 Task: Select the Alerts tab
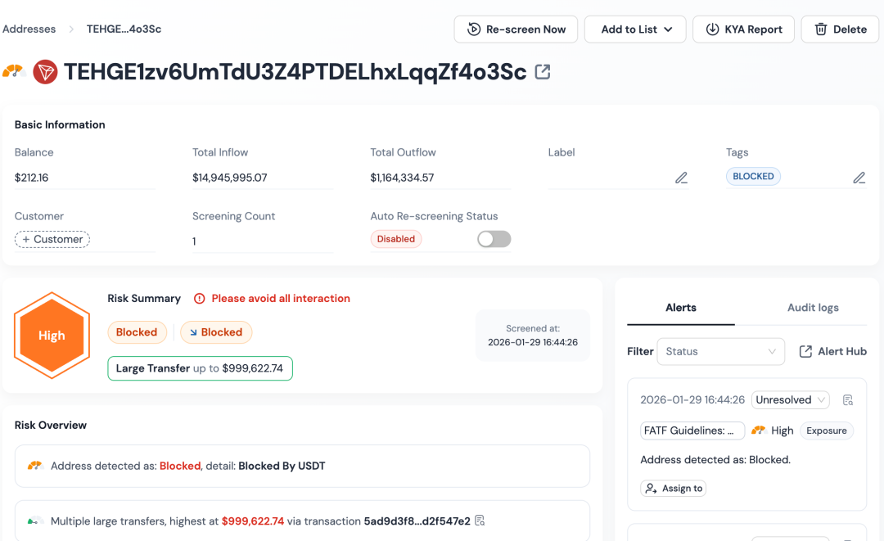pos(680,307)
